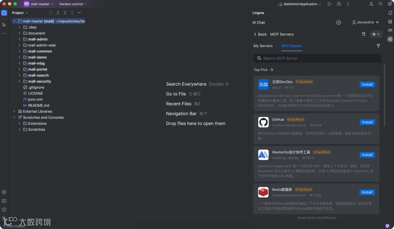
Task: Open Project panel options three-dot menu
Action: pos(72,13)
